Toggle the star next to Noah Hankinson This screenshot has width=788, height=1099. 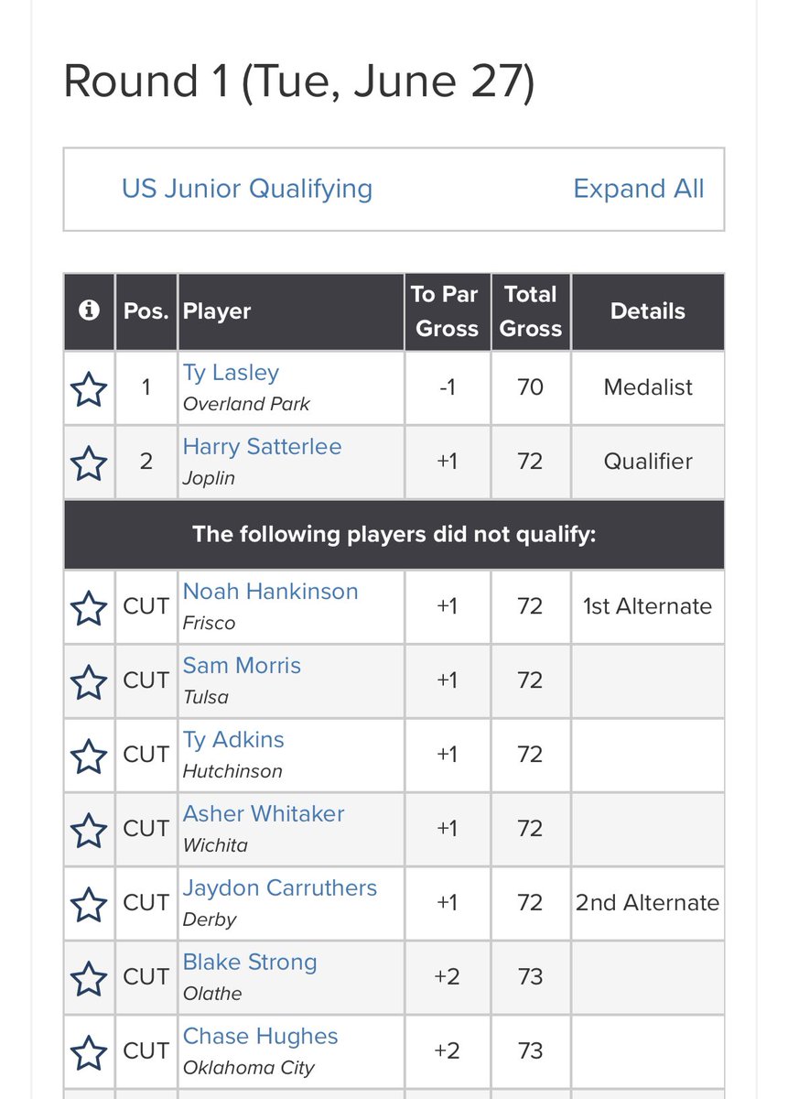[x=89, y=608]
